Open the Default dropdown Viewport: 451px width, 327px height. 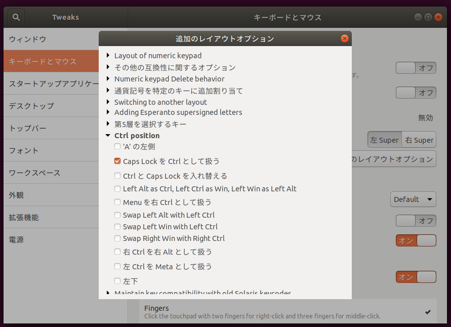click(413, 199)
